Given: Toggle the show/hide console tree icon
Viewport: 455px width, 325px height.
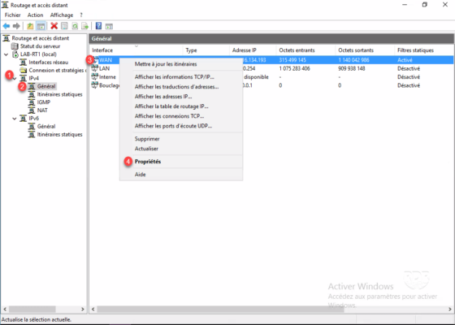Looking at the screenshot, I should click(41, 26).
